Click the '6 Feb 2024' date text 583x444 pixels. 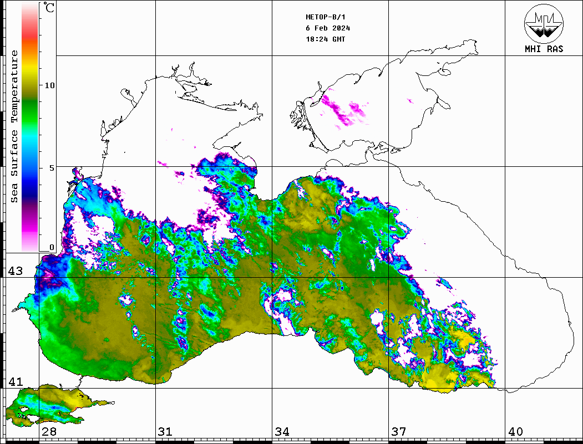328,28
